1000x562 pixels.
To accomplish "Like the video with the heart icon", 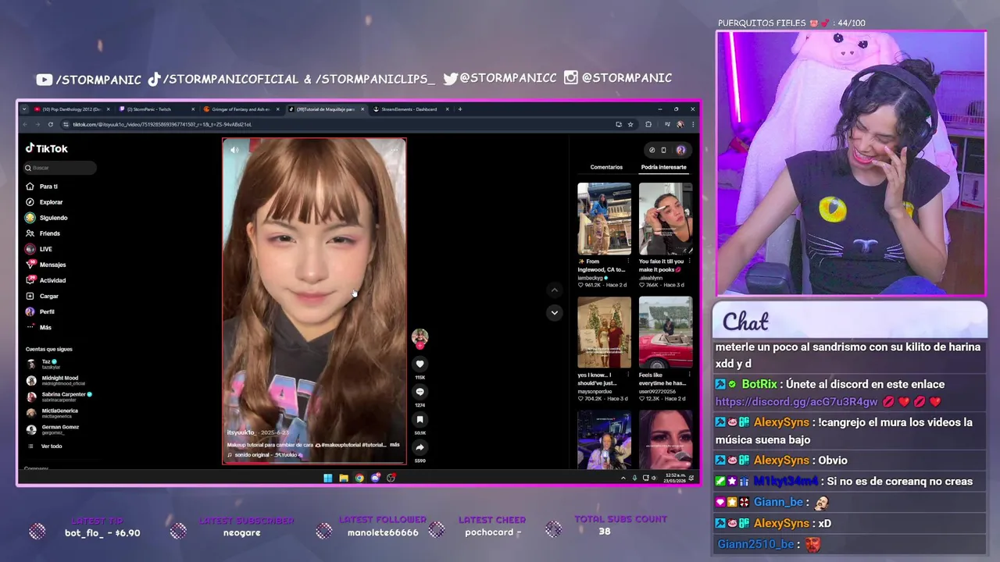I will (420, 364).
